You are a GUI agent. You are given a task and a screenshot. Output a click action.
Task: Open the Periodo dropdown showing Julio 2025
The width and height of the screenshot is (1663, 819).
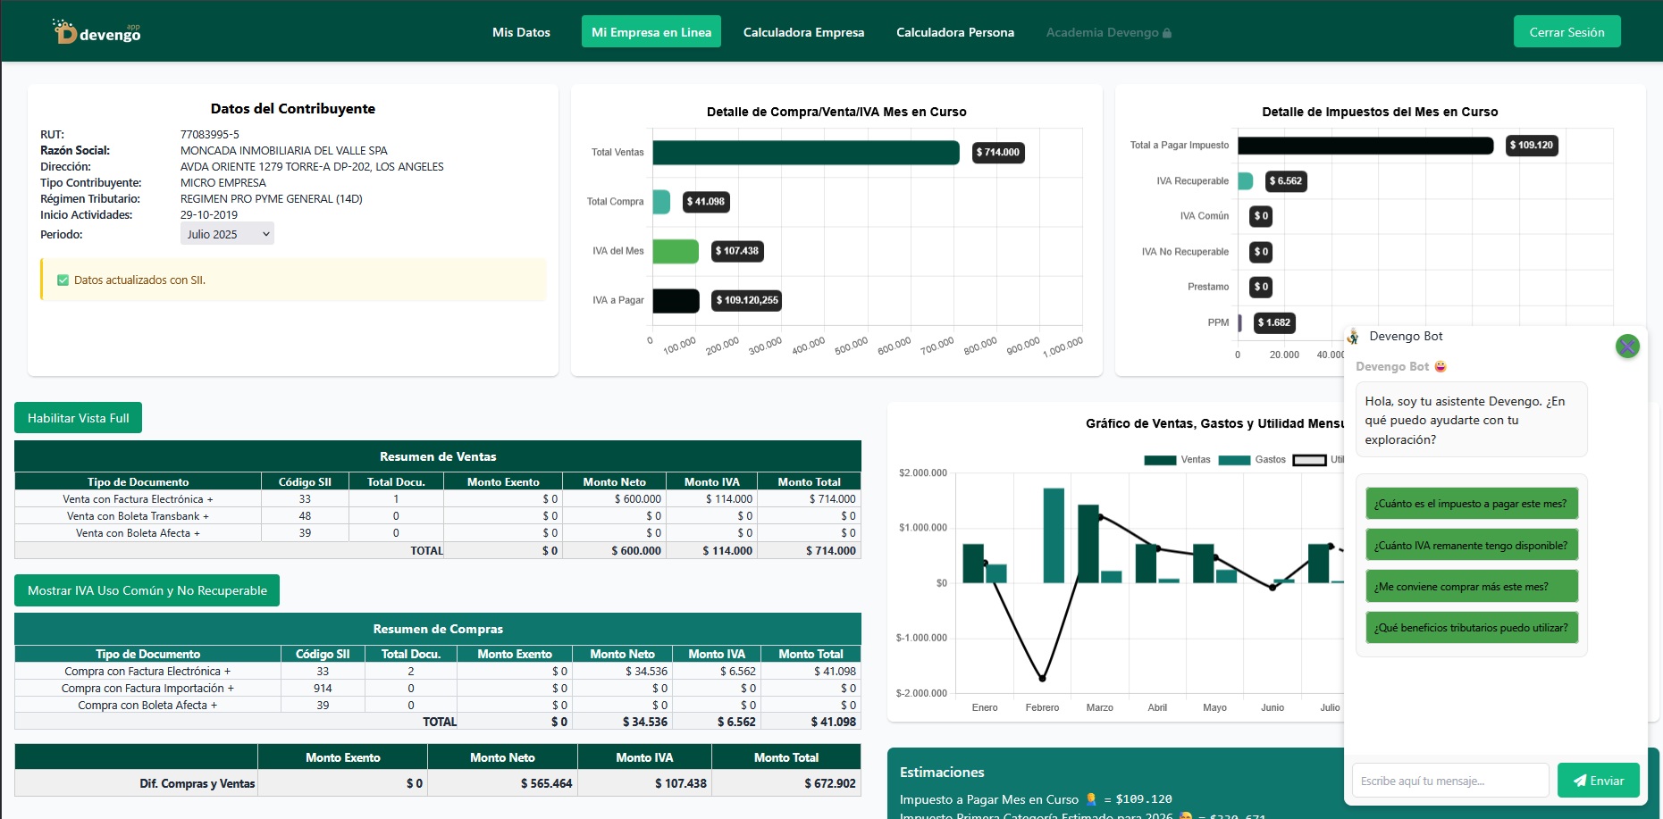coord(227,234)
